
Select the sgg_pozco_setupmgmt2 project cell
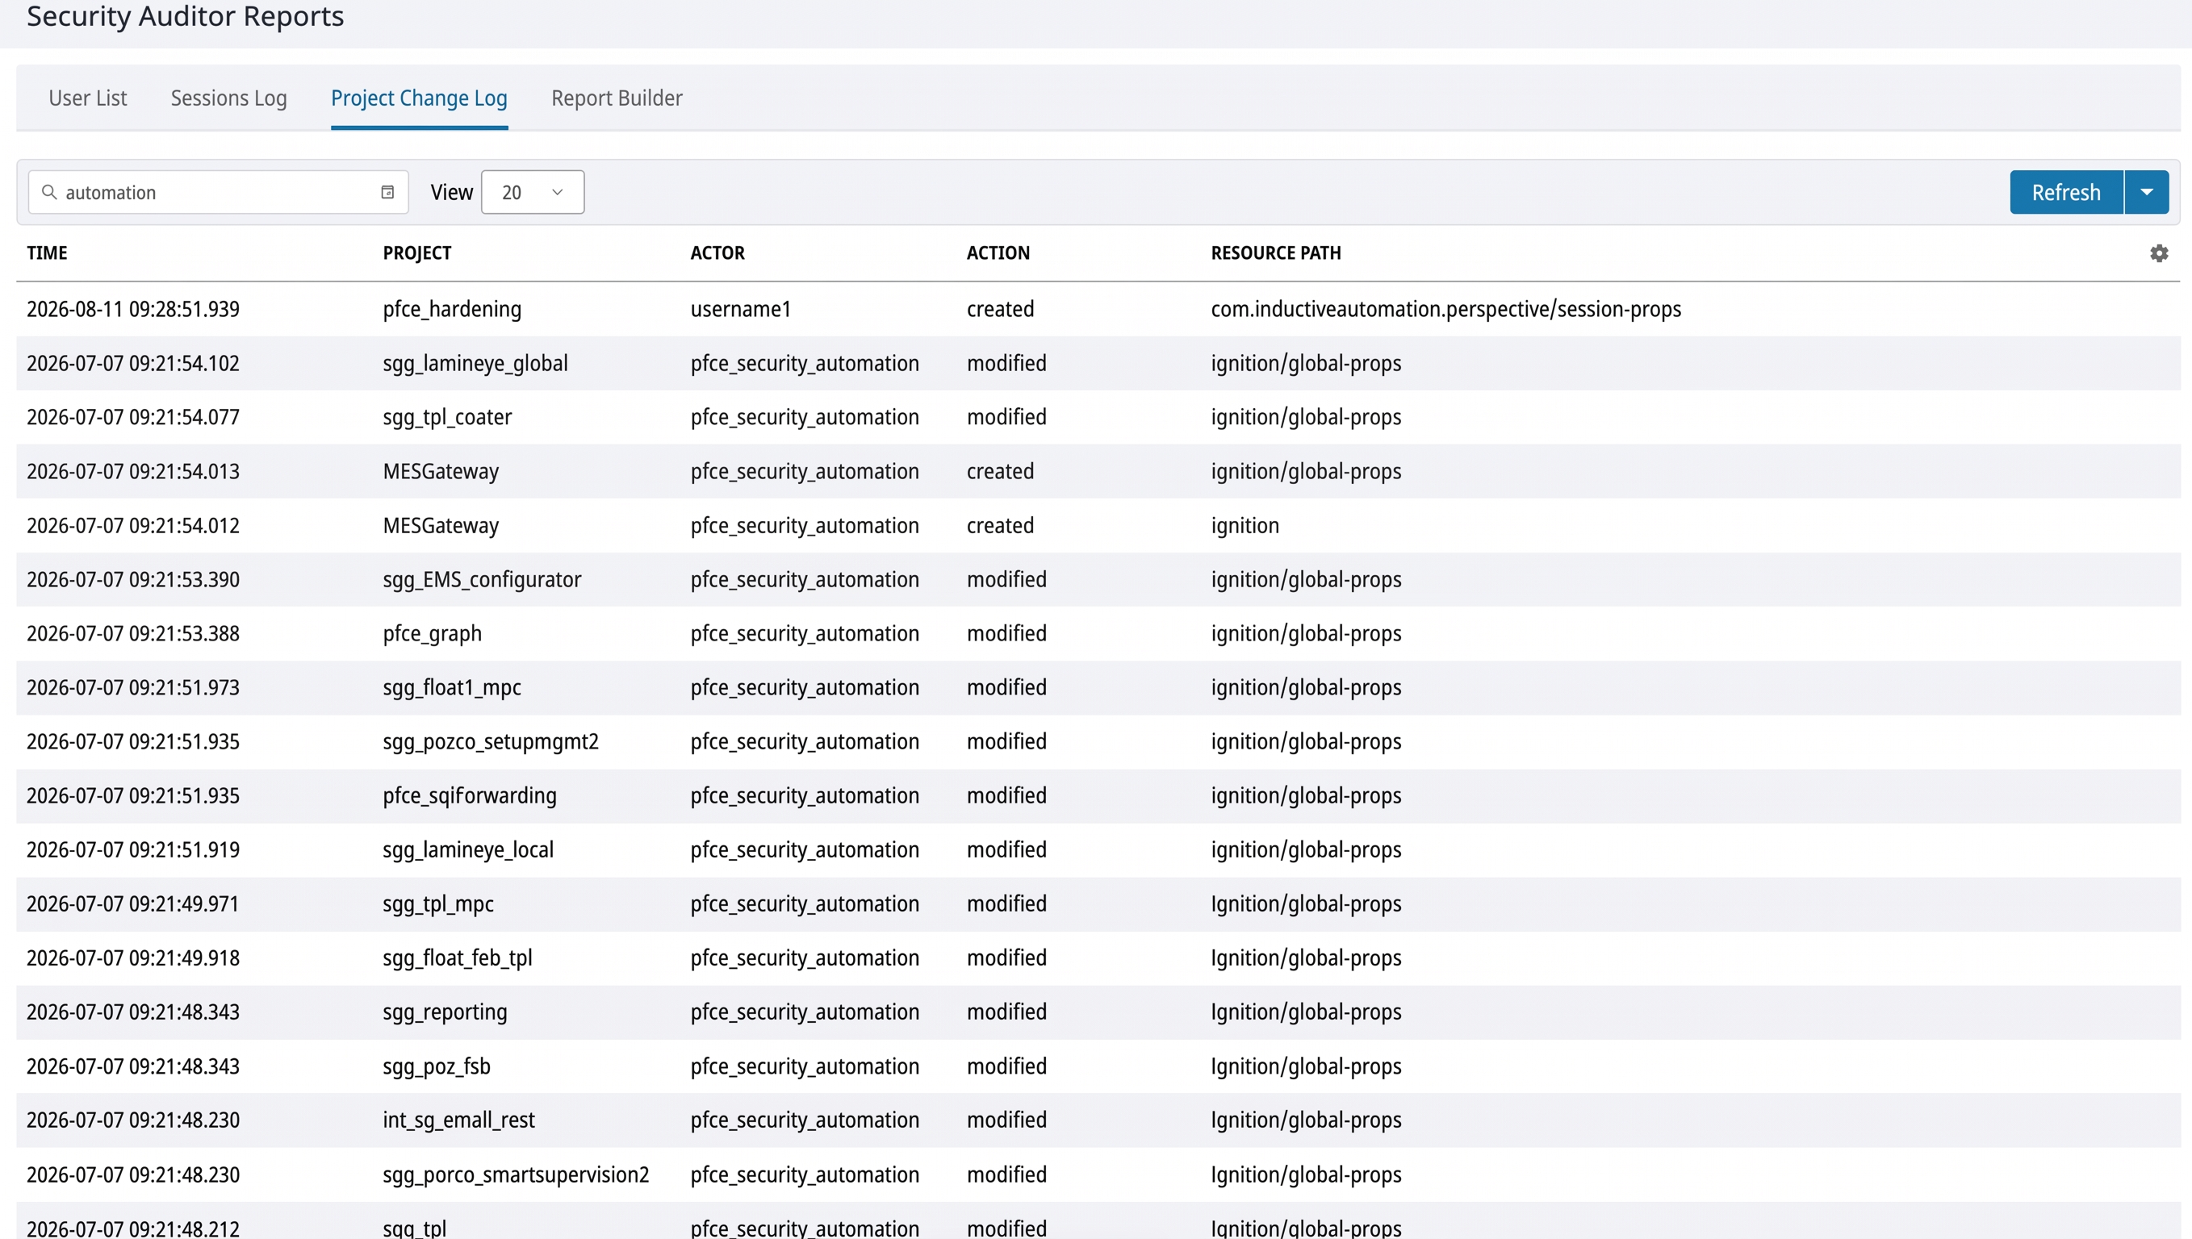[x=492, y=742]
